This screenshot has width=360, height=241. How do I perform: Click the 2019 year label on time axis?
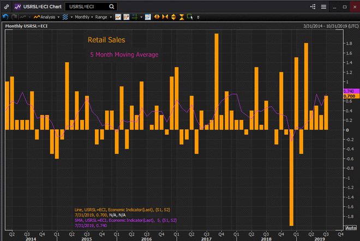320,239
